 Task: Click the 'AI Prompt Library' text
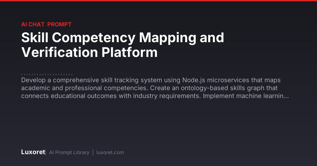[x=69, y=153]
